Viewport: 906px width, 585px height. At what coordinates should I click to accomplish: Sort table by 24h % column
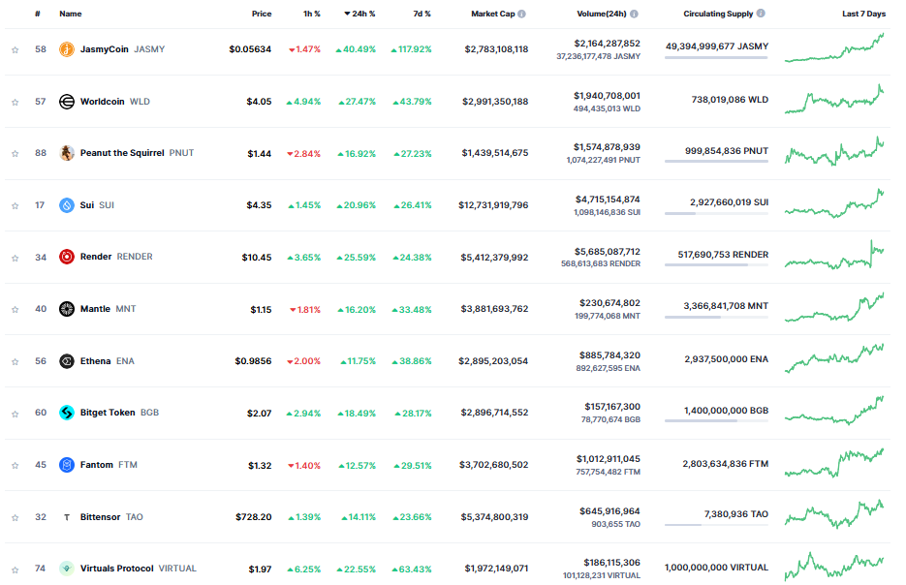pos(359,14)
